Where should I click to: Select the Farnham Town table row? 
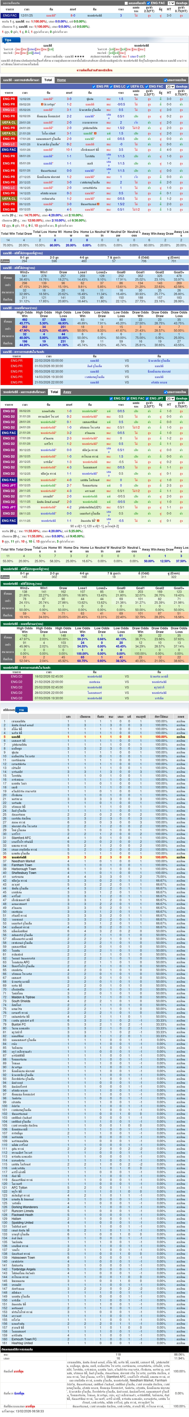click(x=94, y=865)
